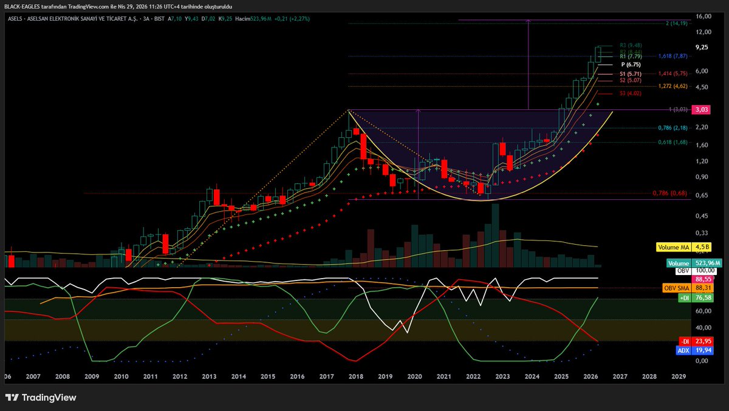Click the 0,90 price axis value
Screen dimensions: 729x411
point(702,177)
